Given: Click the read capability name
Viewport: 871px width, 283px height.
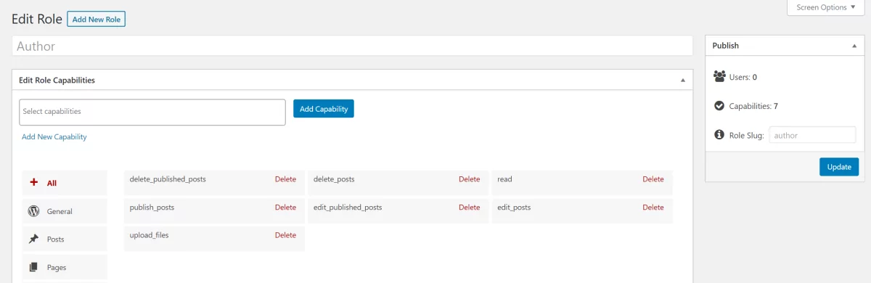Looking at the screenshot, I should [x=505, y=179].
